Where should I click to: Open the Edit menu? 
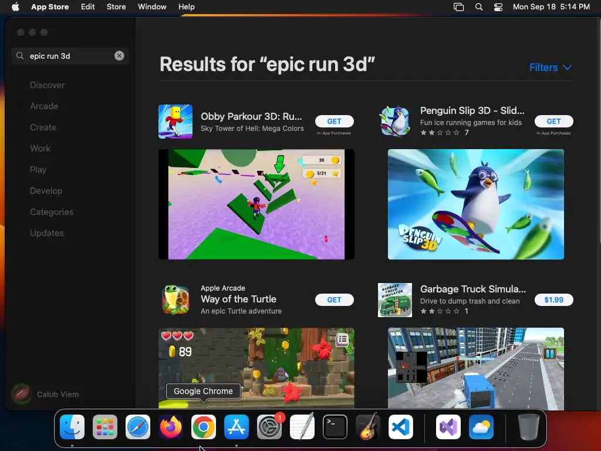88,6
